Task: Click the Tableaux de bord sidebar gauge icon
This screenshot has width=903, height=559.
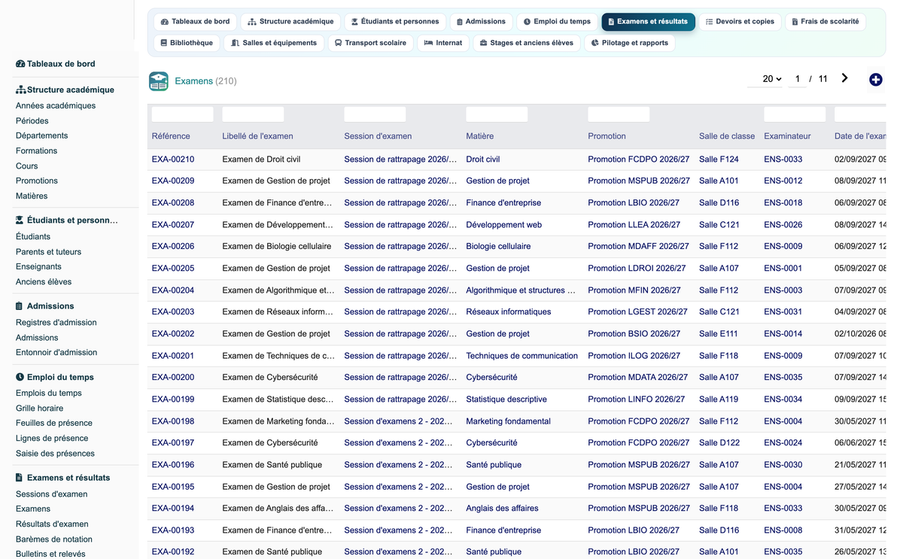Action: point(20,64)
